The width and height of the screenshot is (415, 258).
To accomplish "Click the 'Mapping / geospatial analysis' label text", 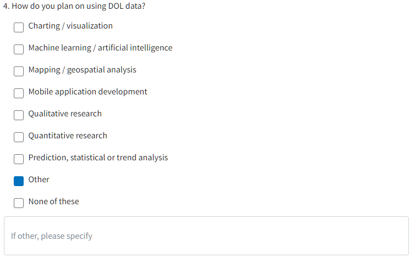I will pyautogui.click(x=82, y=70).
